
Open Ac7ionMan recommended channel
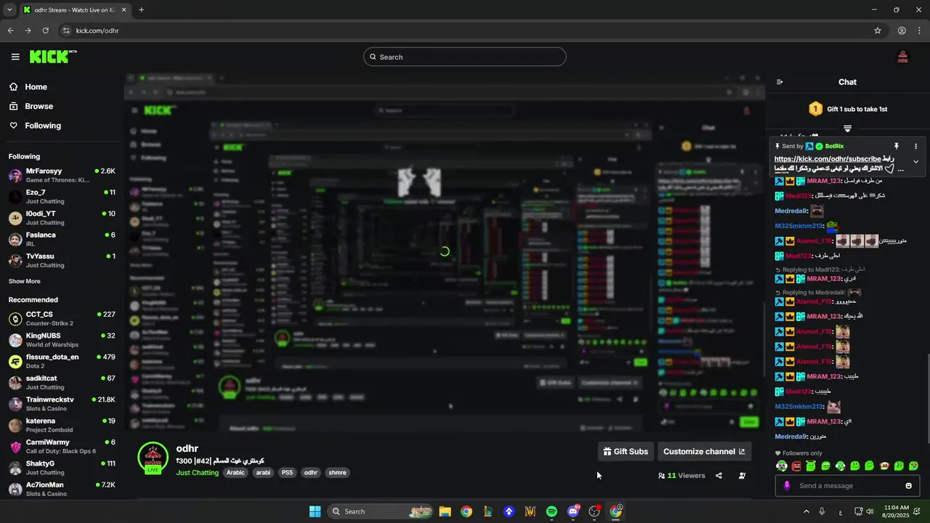[62, 489]
